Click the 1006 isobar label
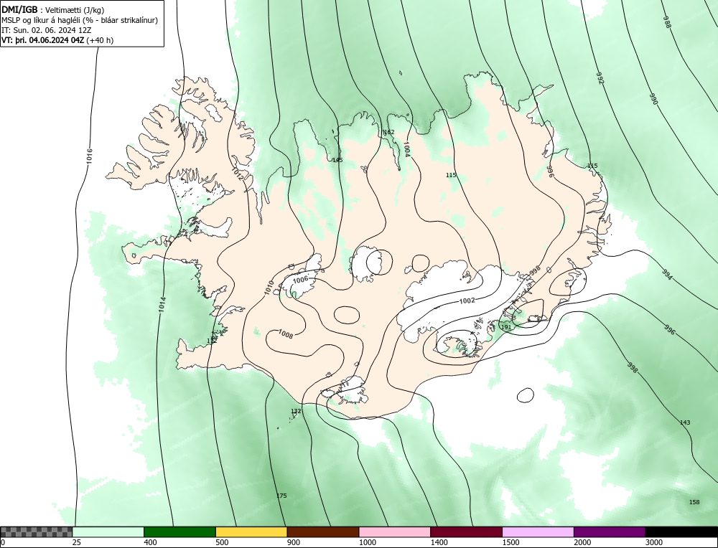This screenshot has height=548, width=718. 300,280
